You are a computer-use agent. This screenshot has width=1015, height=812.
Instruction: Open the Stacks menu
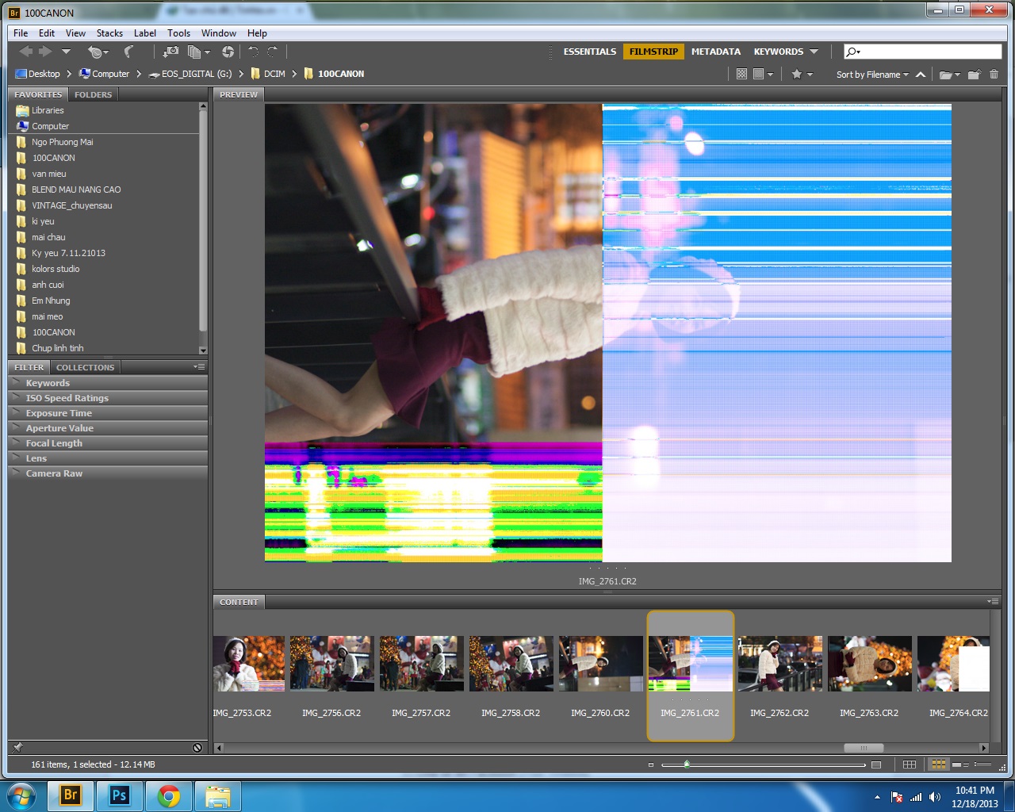tap(109, 33)
